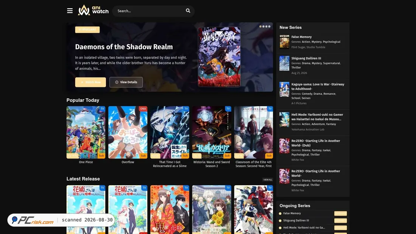Click episode button next to ongoing Hell Mode
Screen dimensions: 416x234
(340, 228)
